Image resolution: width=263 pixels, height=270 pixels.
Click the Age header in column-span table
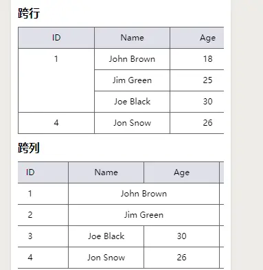tap(181, 172)
